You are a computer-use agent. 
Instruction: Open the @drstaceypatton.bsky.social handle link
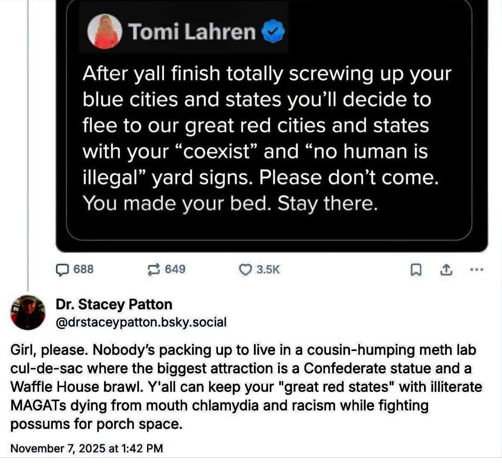pos(141,322)
